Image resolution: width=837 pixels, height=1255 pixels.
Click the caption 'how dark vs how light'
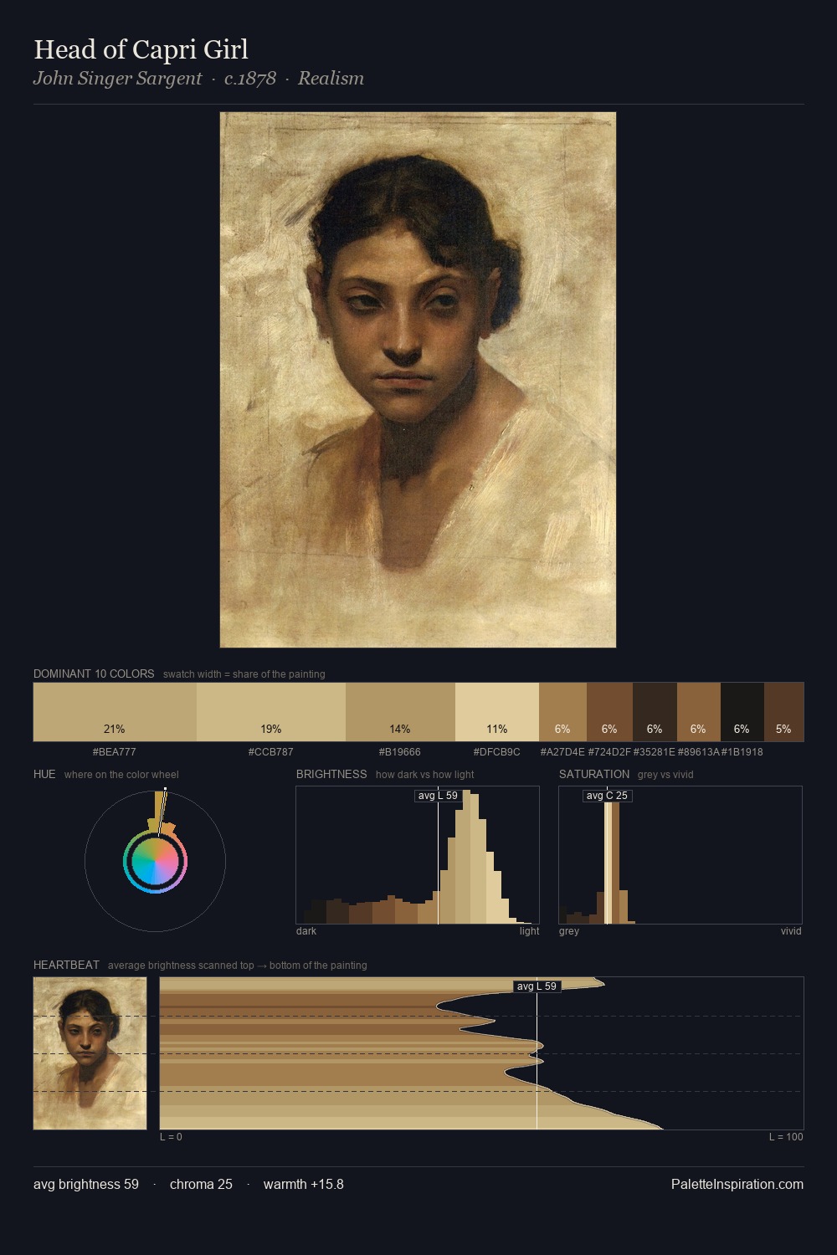click(425, 775)
